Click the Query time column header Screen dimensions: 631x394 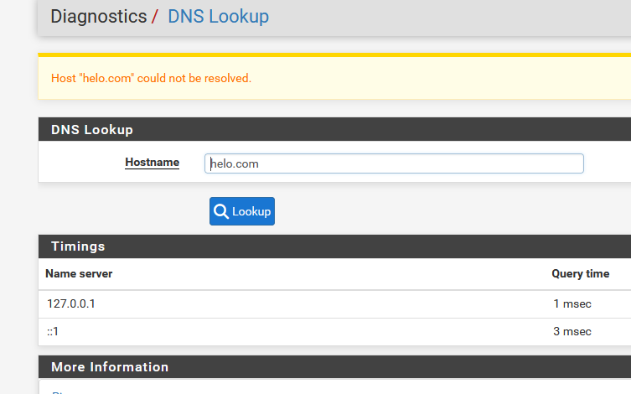click(580, 274)
